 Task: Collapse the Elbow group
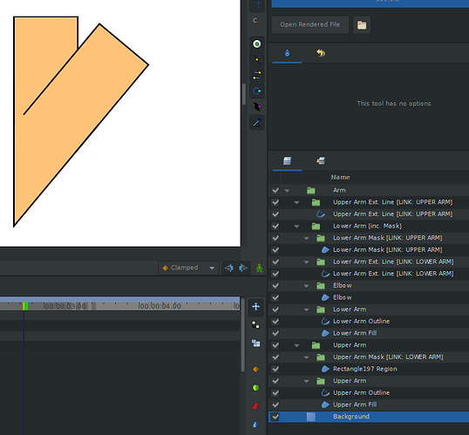[306, 286]
